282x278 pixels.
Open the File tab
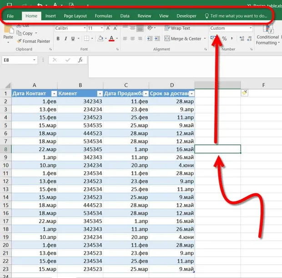pyautogui.click(x=10, y=16)
